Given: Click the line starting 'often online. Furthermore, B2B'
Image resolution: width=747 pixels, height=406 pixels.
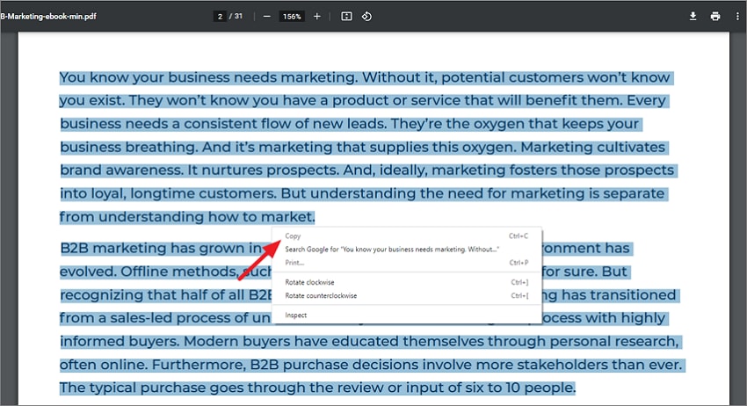Looking at the screenshot, I should pyautogui.click(x=371, y=365).
